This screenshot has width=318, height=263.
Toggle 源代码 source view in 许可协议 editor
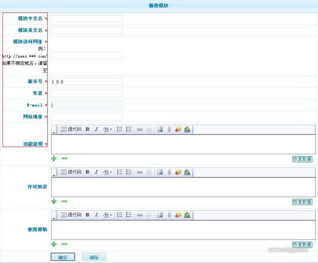(x=71, y=172)
